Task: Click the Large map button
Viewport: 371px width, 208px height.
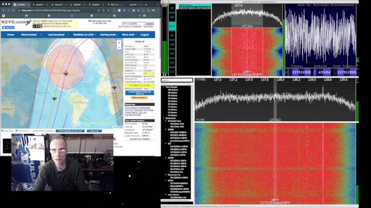Action: [94, 131]
